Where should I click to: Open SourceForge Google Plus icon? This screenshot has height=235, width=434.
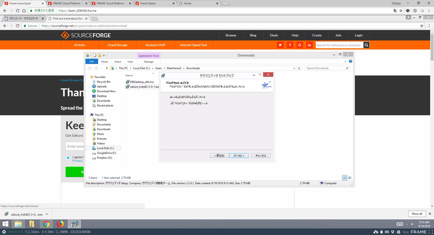[299, 45]
